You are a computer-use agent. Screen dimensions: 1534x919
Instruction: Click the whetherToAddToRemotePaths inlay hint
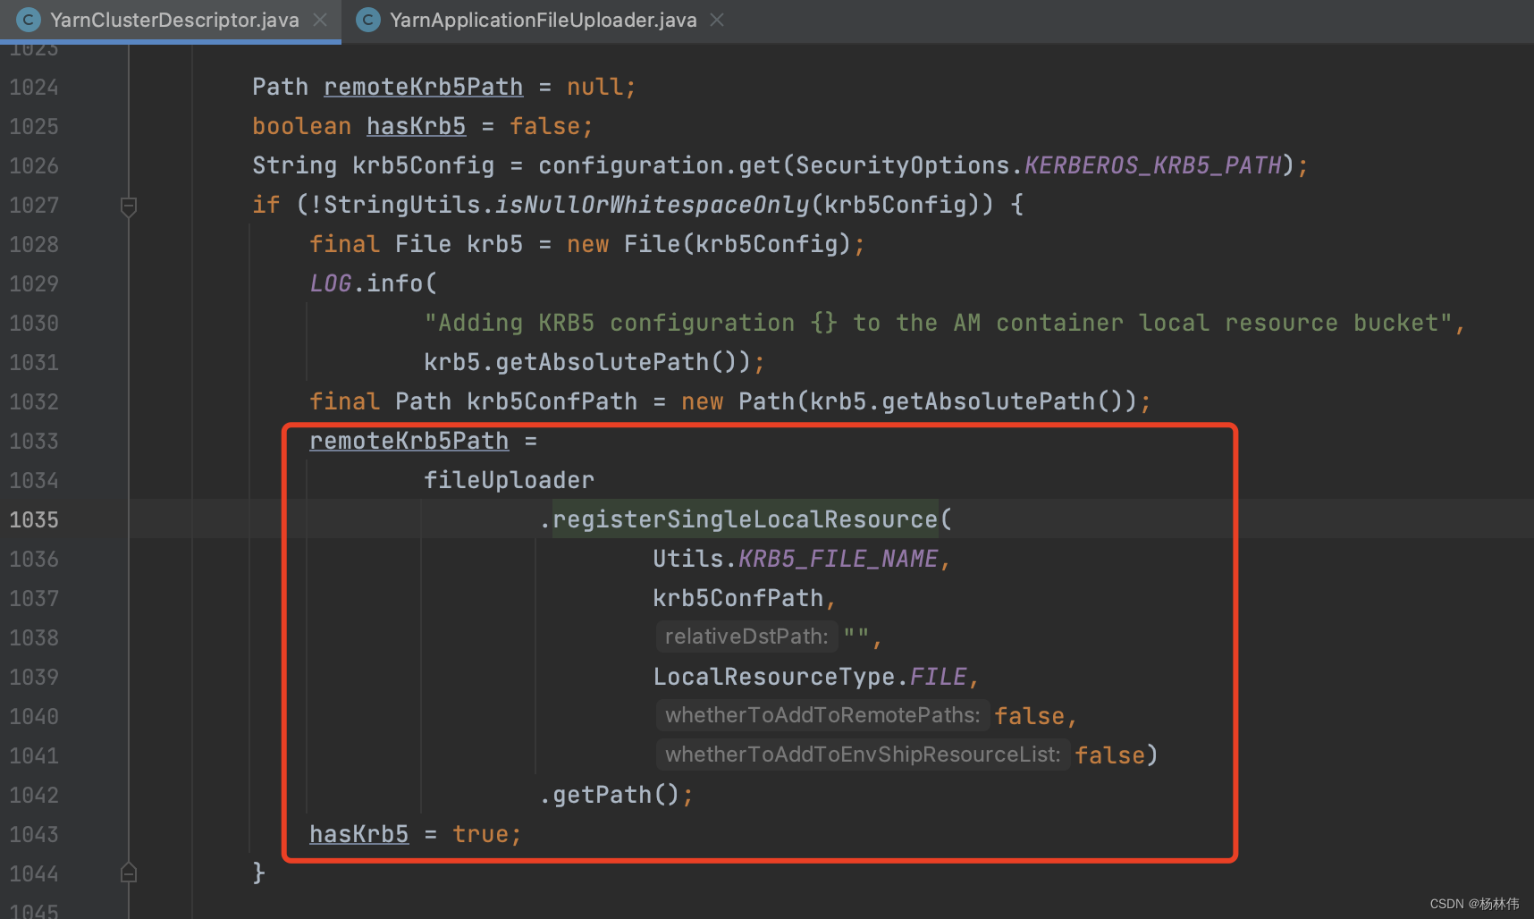point(822,715)
